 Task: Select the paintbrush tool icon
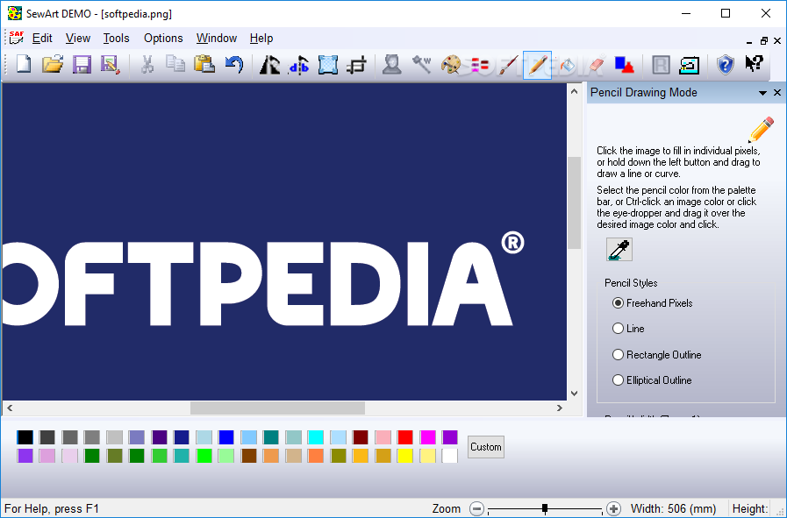click(509, 65)
